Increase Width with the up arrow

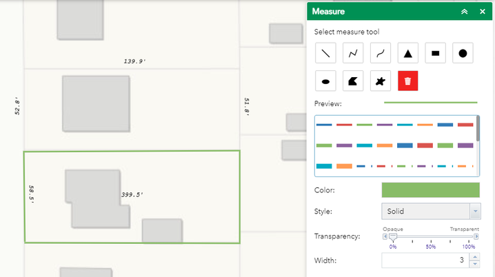pos(475,257)
